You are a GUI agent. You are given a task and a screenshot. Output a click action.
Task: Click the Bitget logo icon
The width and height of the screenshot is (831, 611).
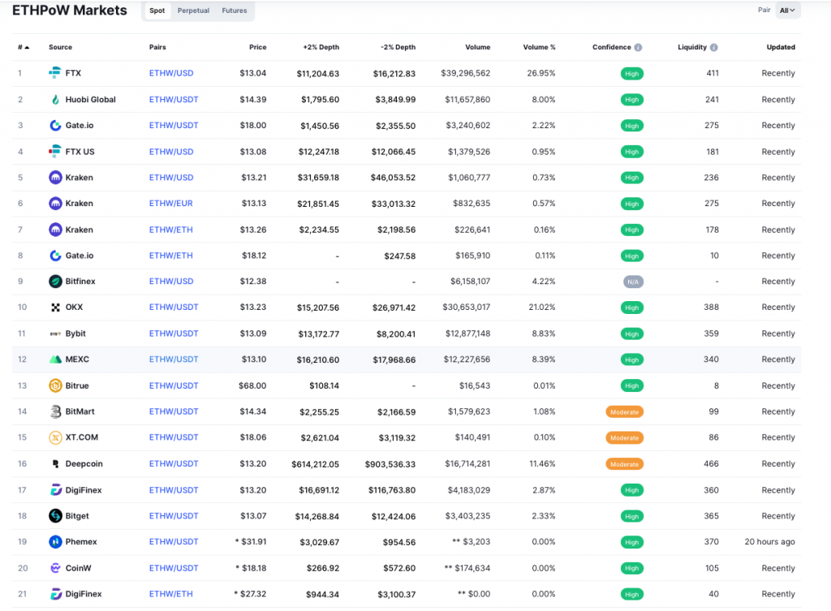pos(55,515)
